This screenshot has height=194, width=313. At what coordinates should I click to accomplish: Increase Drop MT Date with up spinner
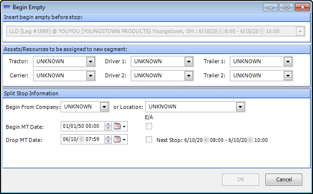pyautogui.click(x=108, y=137)
